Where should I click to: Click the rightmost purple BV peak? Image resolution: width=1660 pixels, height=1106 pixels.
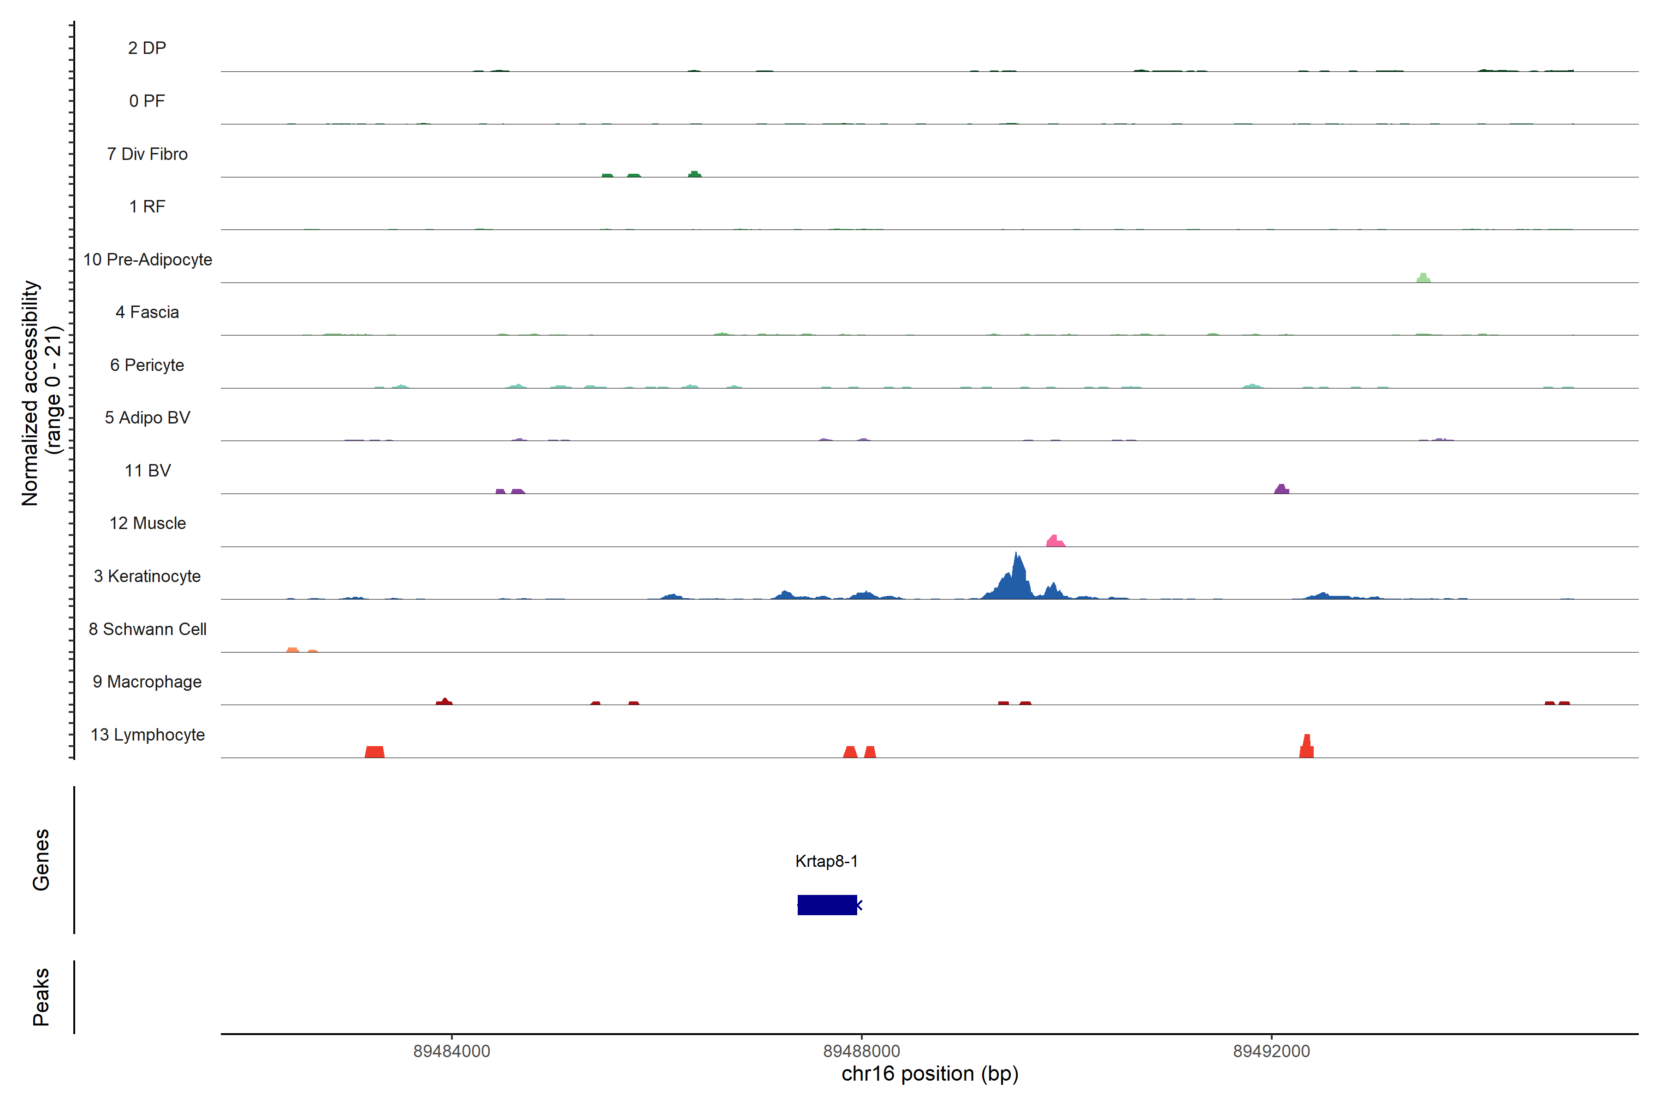(1282, 489)
